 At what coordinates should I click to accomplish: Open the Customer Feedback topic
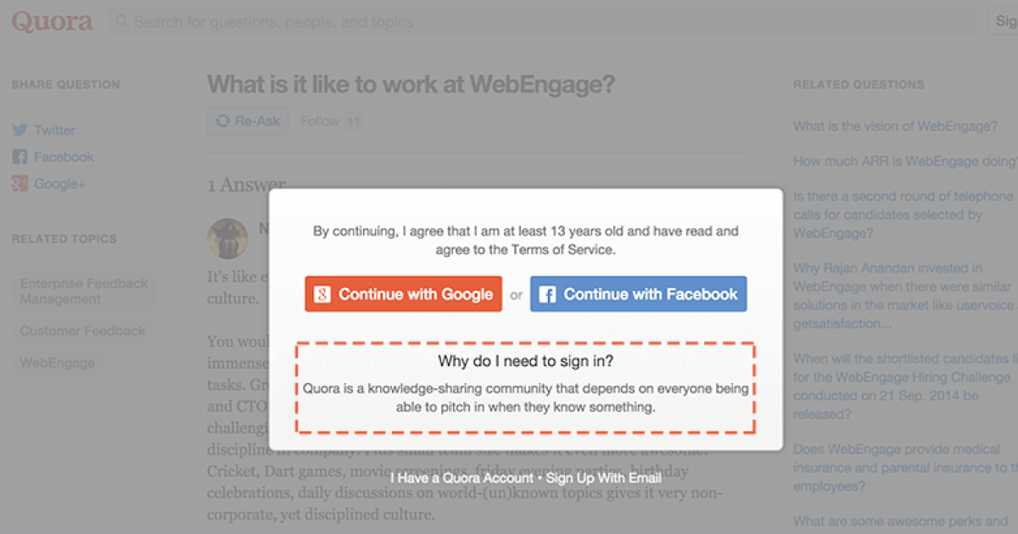tap(81, 331)
